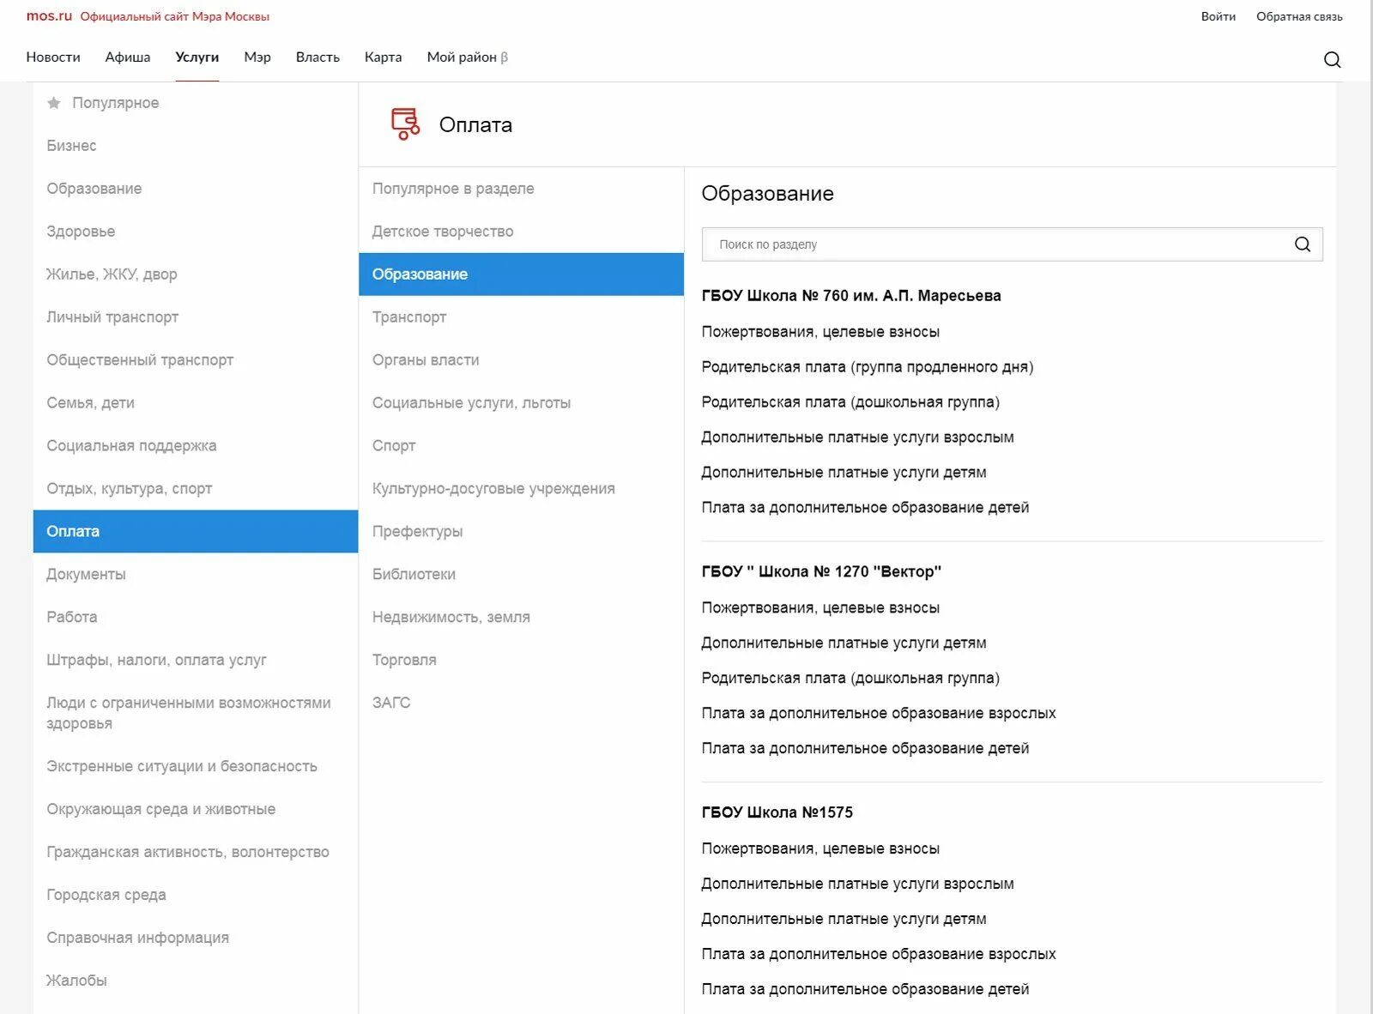Open the Власть menu item
1373x1014 pixels.
tap(318, 57)
